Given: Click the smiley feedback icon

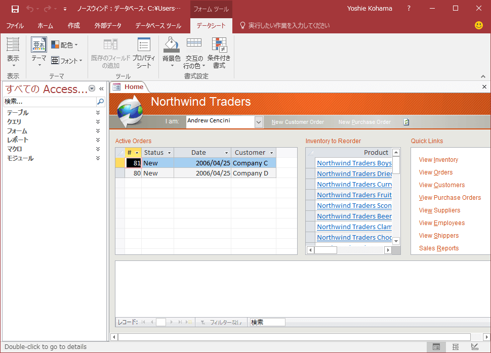Looking at the screenshot, I should pos(479,25).
